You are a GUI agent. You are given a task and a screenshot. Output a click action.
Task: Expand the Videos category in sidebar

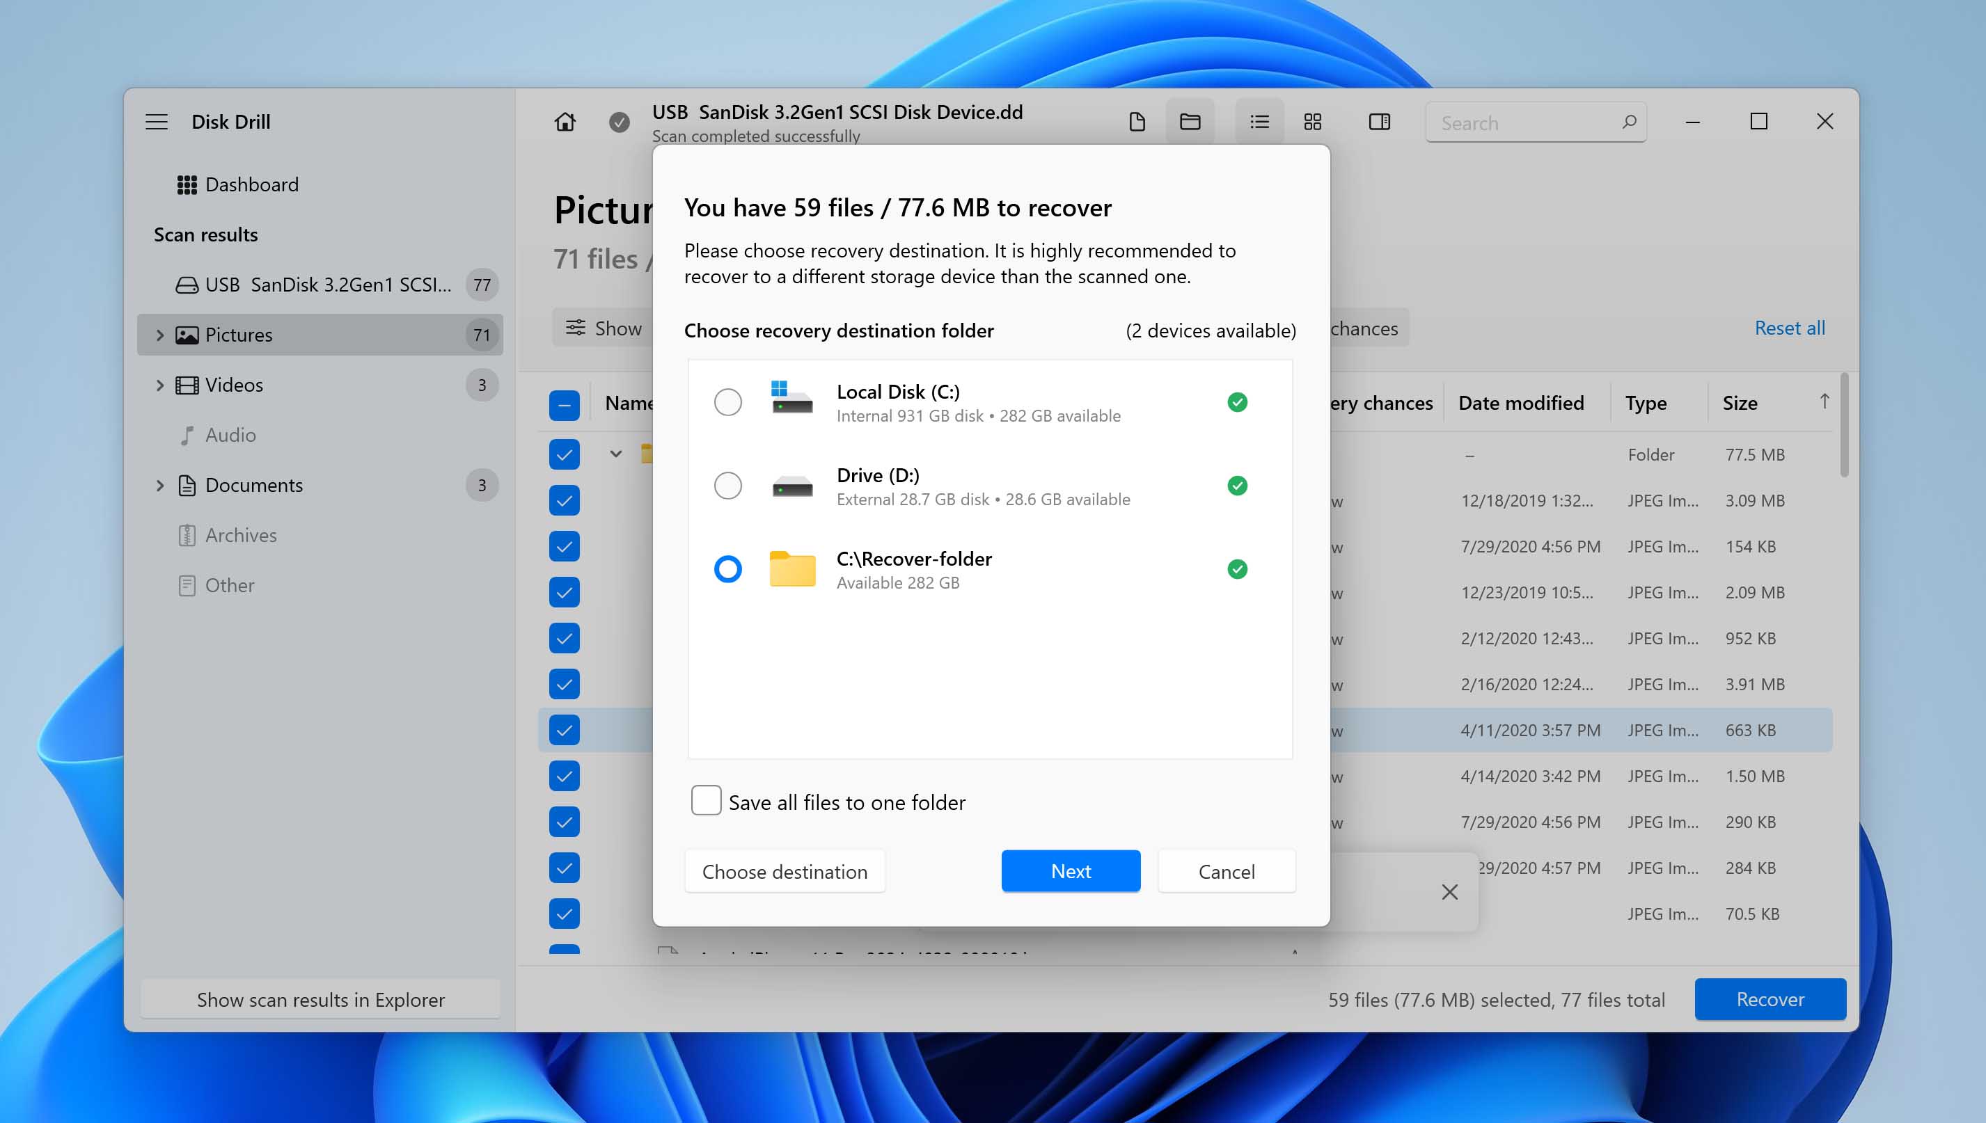[x=159, y=384]
